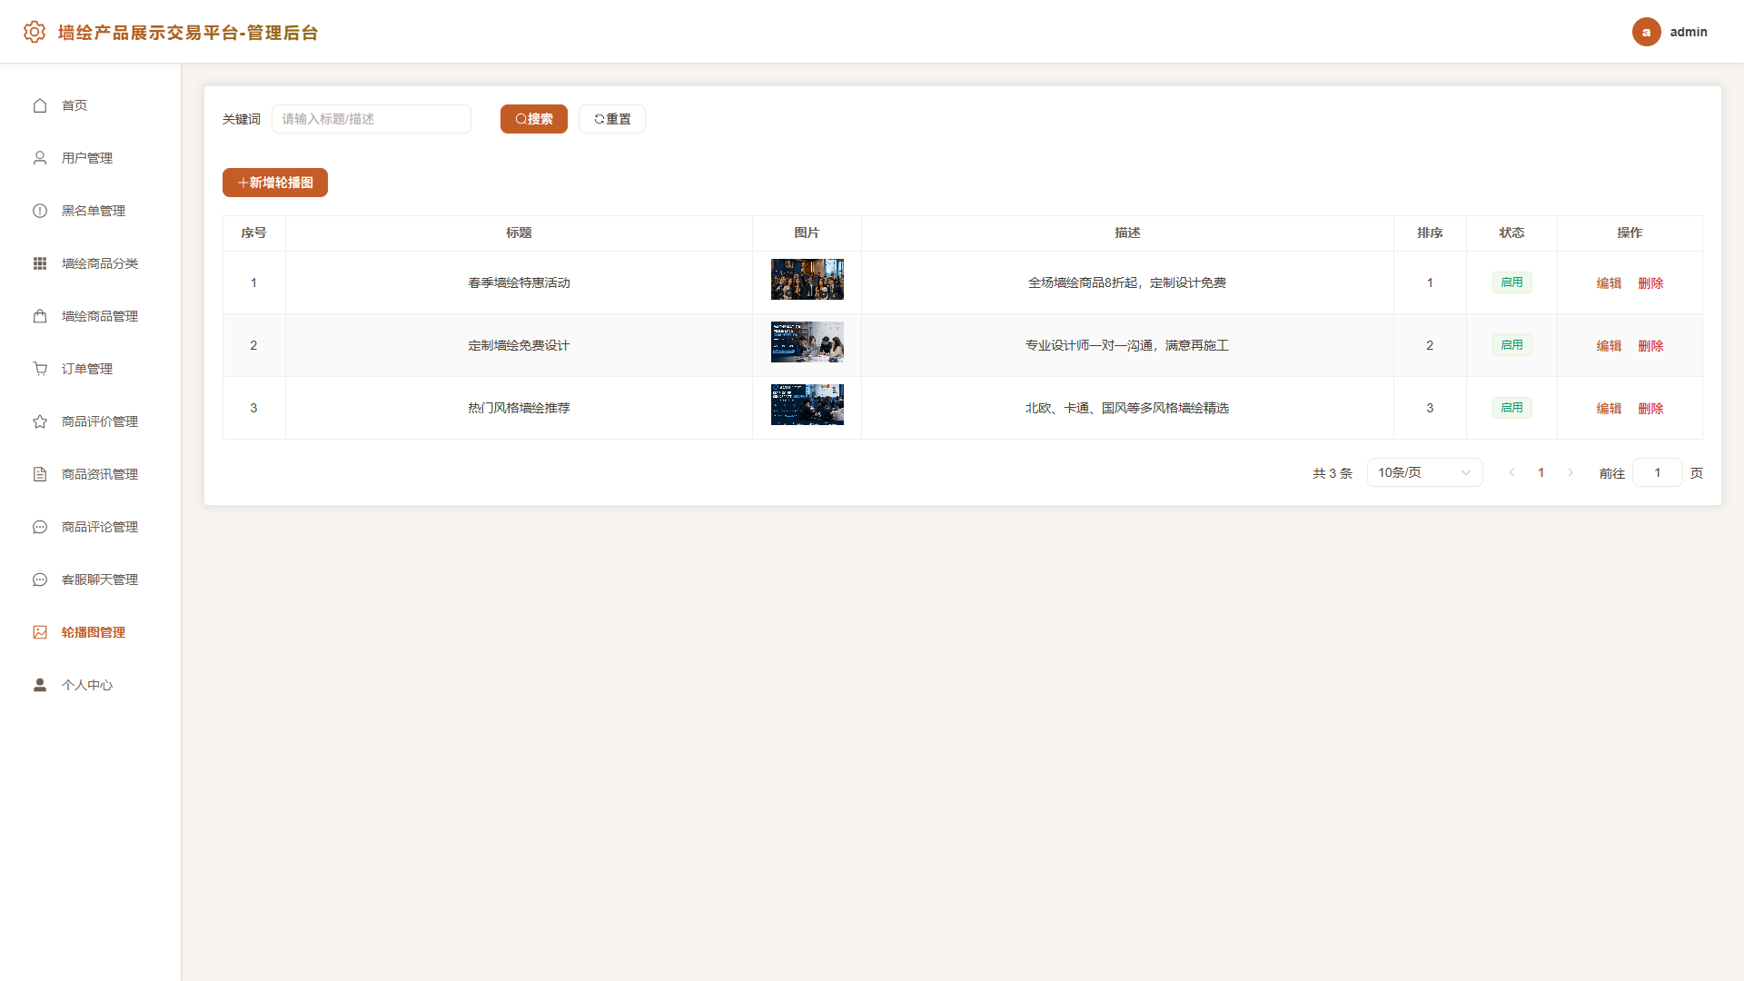Viewport: 1744px width, 981px height.
Task: Open 客服聊天管理 menu item
Action: 91,580
